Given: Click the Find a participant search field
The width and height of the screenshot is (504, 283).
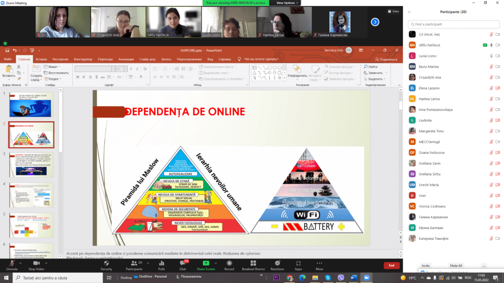Looking at the screenshot, I should point(453,24).
